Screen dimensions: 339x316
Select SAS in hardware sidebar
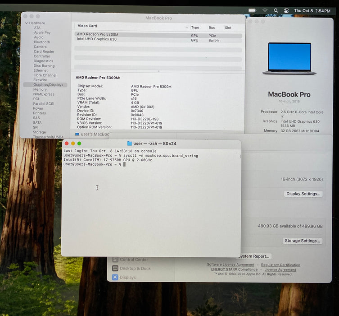point(36,118)
